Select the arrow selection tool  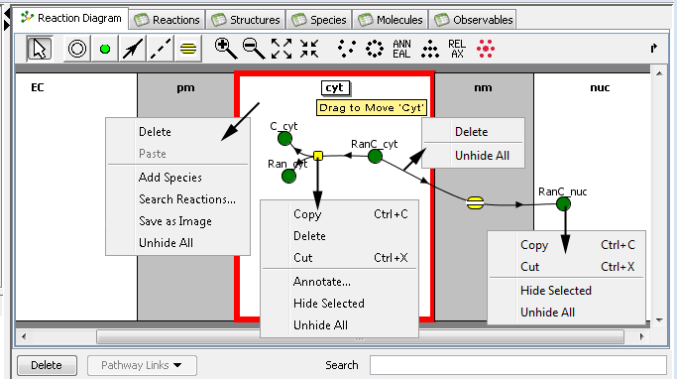tap(40, 49)
